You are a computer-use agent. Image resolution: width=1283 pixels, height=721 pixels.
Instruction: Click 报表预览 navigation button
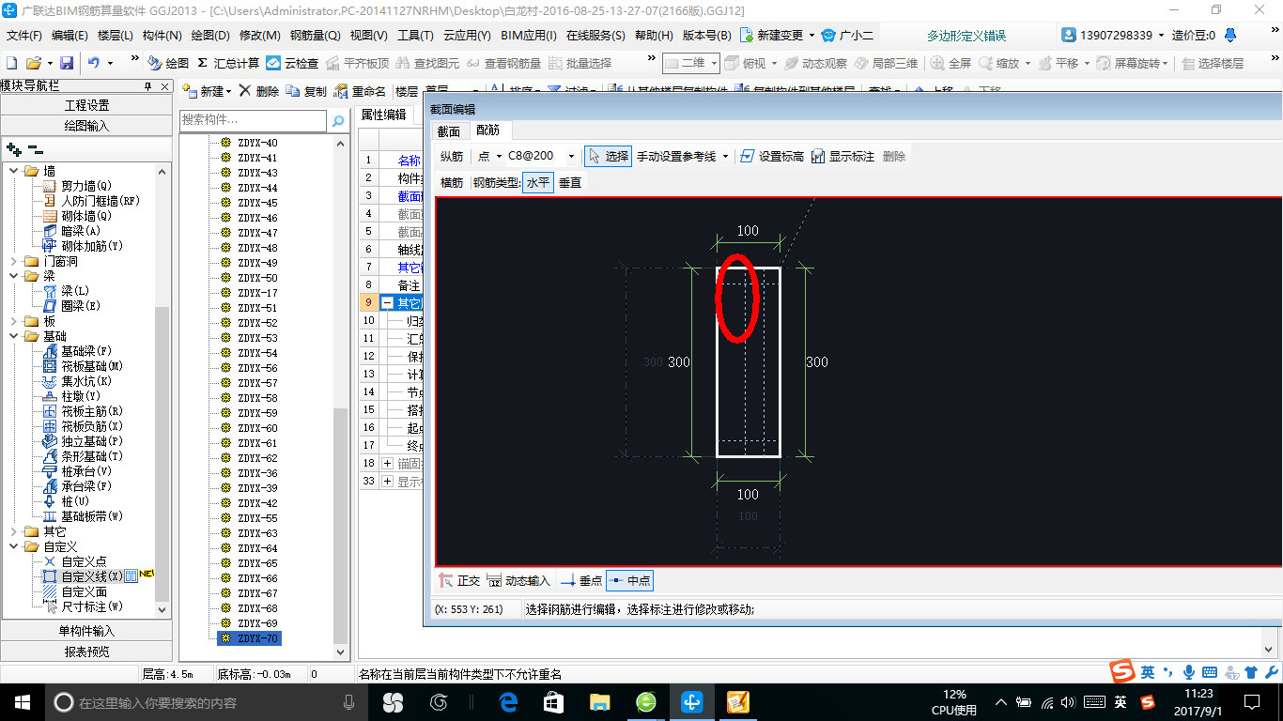point(86,652)
